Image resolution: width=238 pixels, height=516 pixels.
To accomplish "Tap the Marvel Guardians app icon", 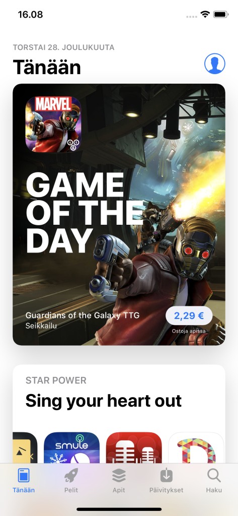I will point(53,124).
